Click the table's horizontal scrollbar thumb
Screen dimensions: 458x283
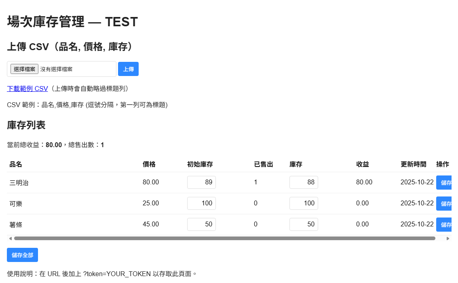point(224,239)
